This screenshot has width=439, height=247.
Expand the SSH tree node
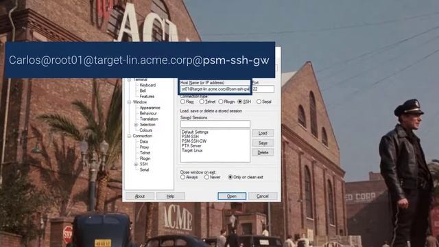click(136, 164)
